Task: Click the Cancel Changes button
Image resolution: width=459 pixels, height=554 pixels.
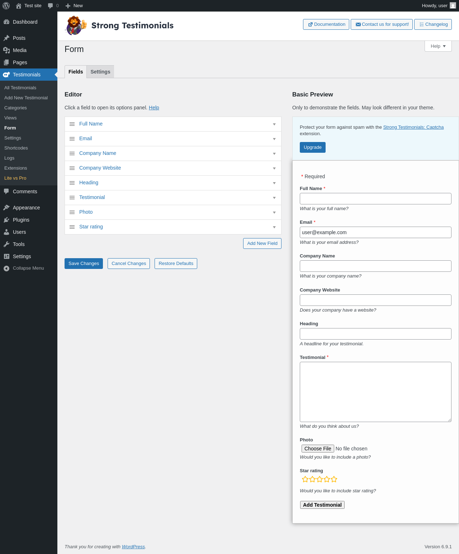Action: [129, 264]
